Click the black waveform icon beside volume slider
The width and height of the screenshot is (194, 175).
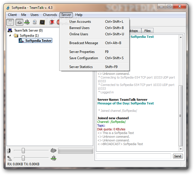tap(54, 151)
